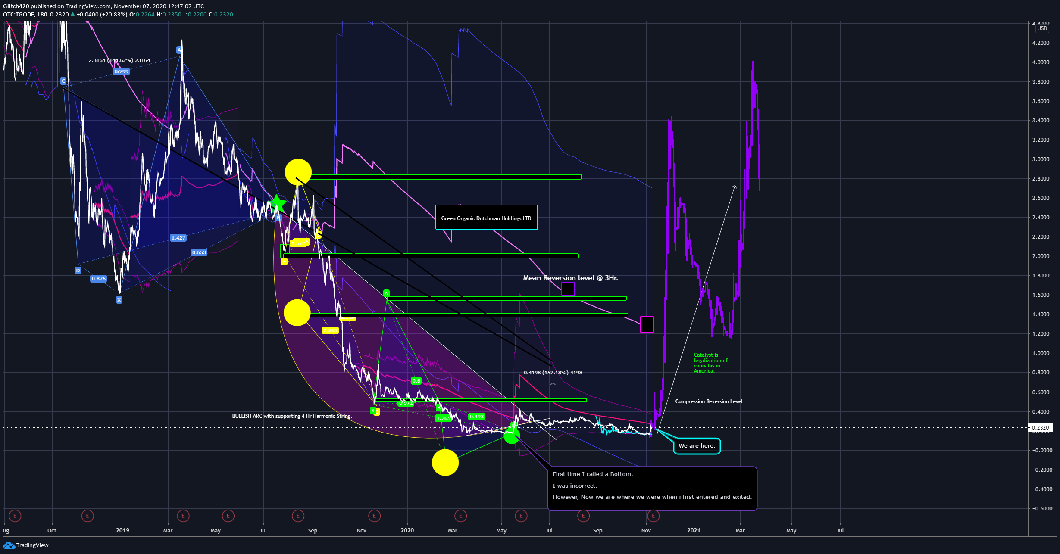Select the green circle near May 2020
The width and height of the screenshot is (1060, 554).
point(512,436)
